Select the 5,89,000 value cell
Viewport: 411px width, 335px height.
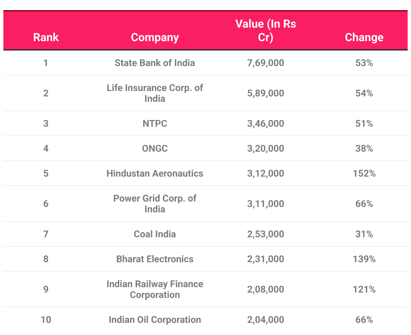click(265, 93)
